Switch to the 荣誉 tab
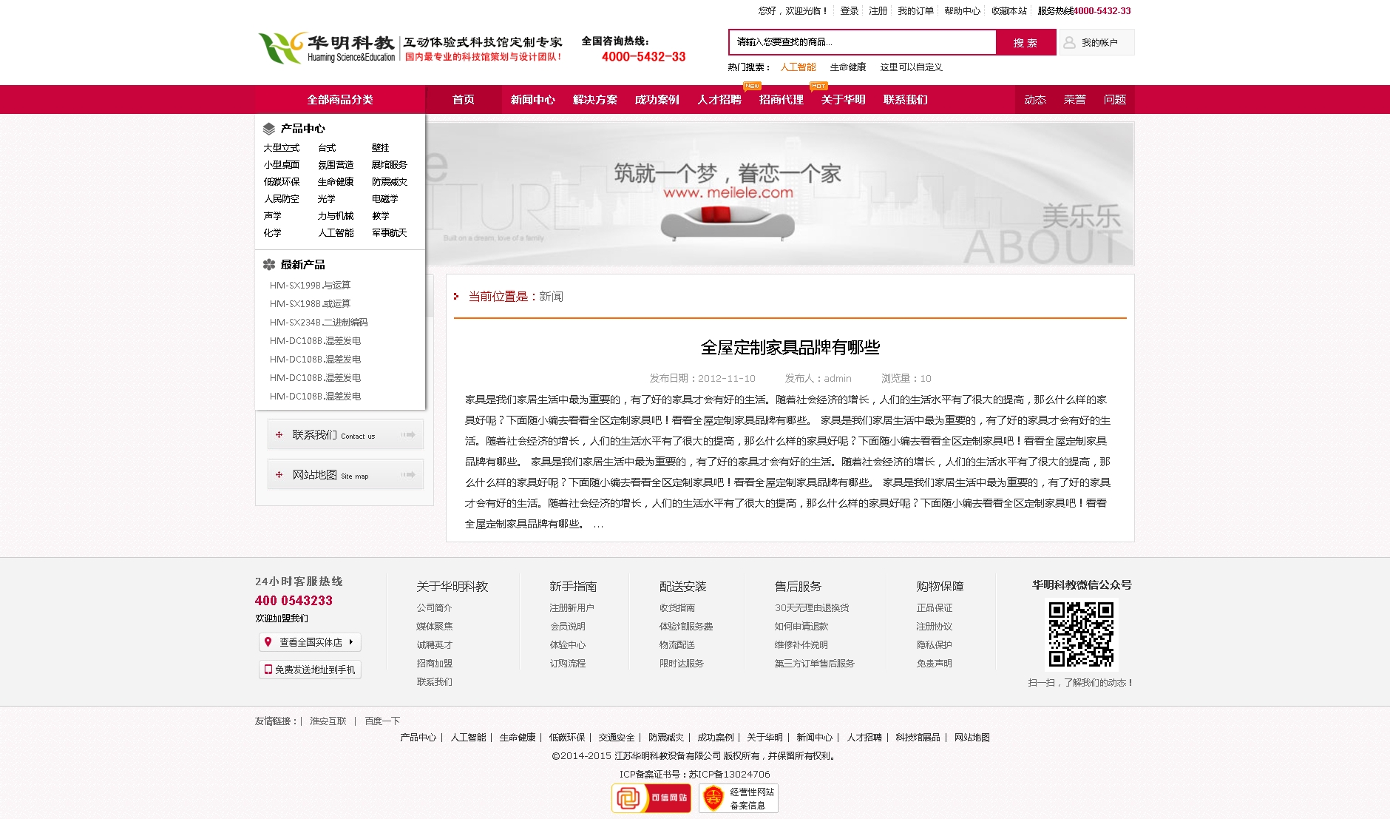Viewport: 1390px width, 819px height. click(x=1075, y=100)
